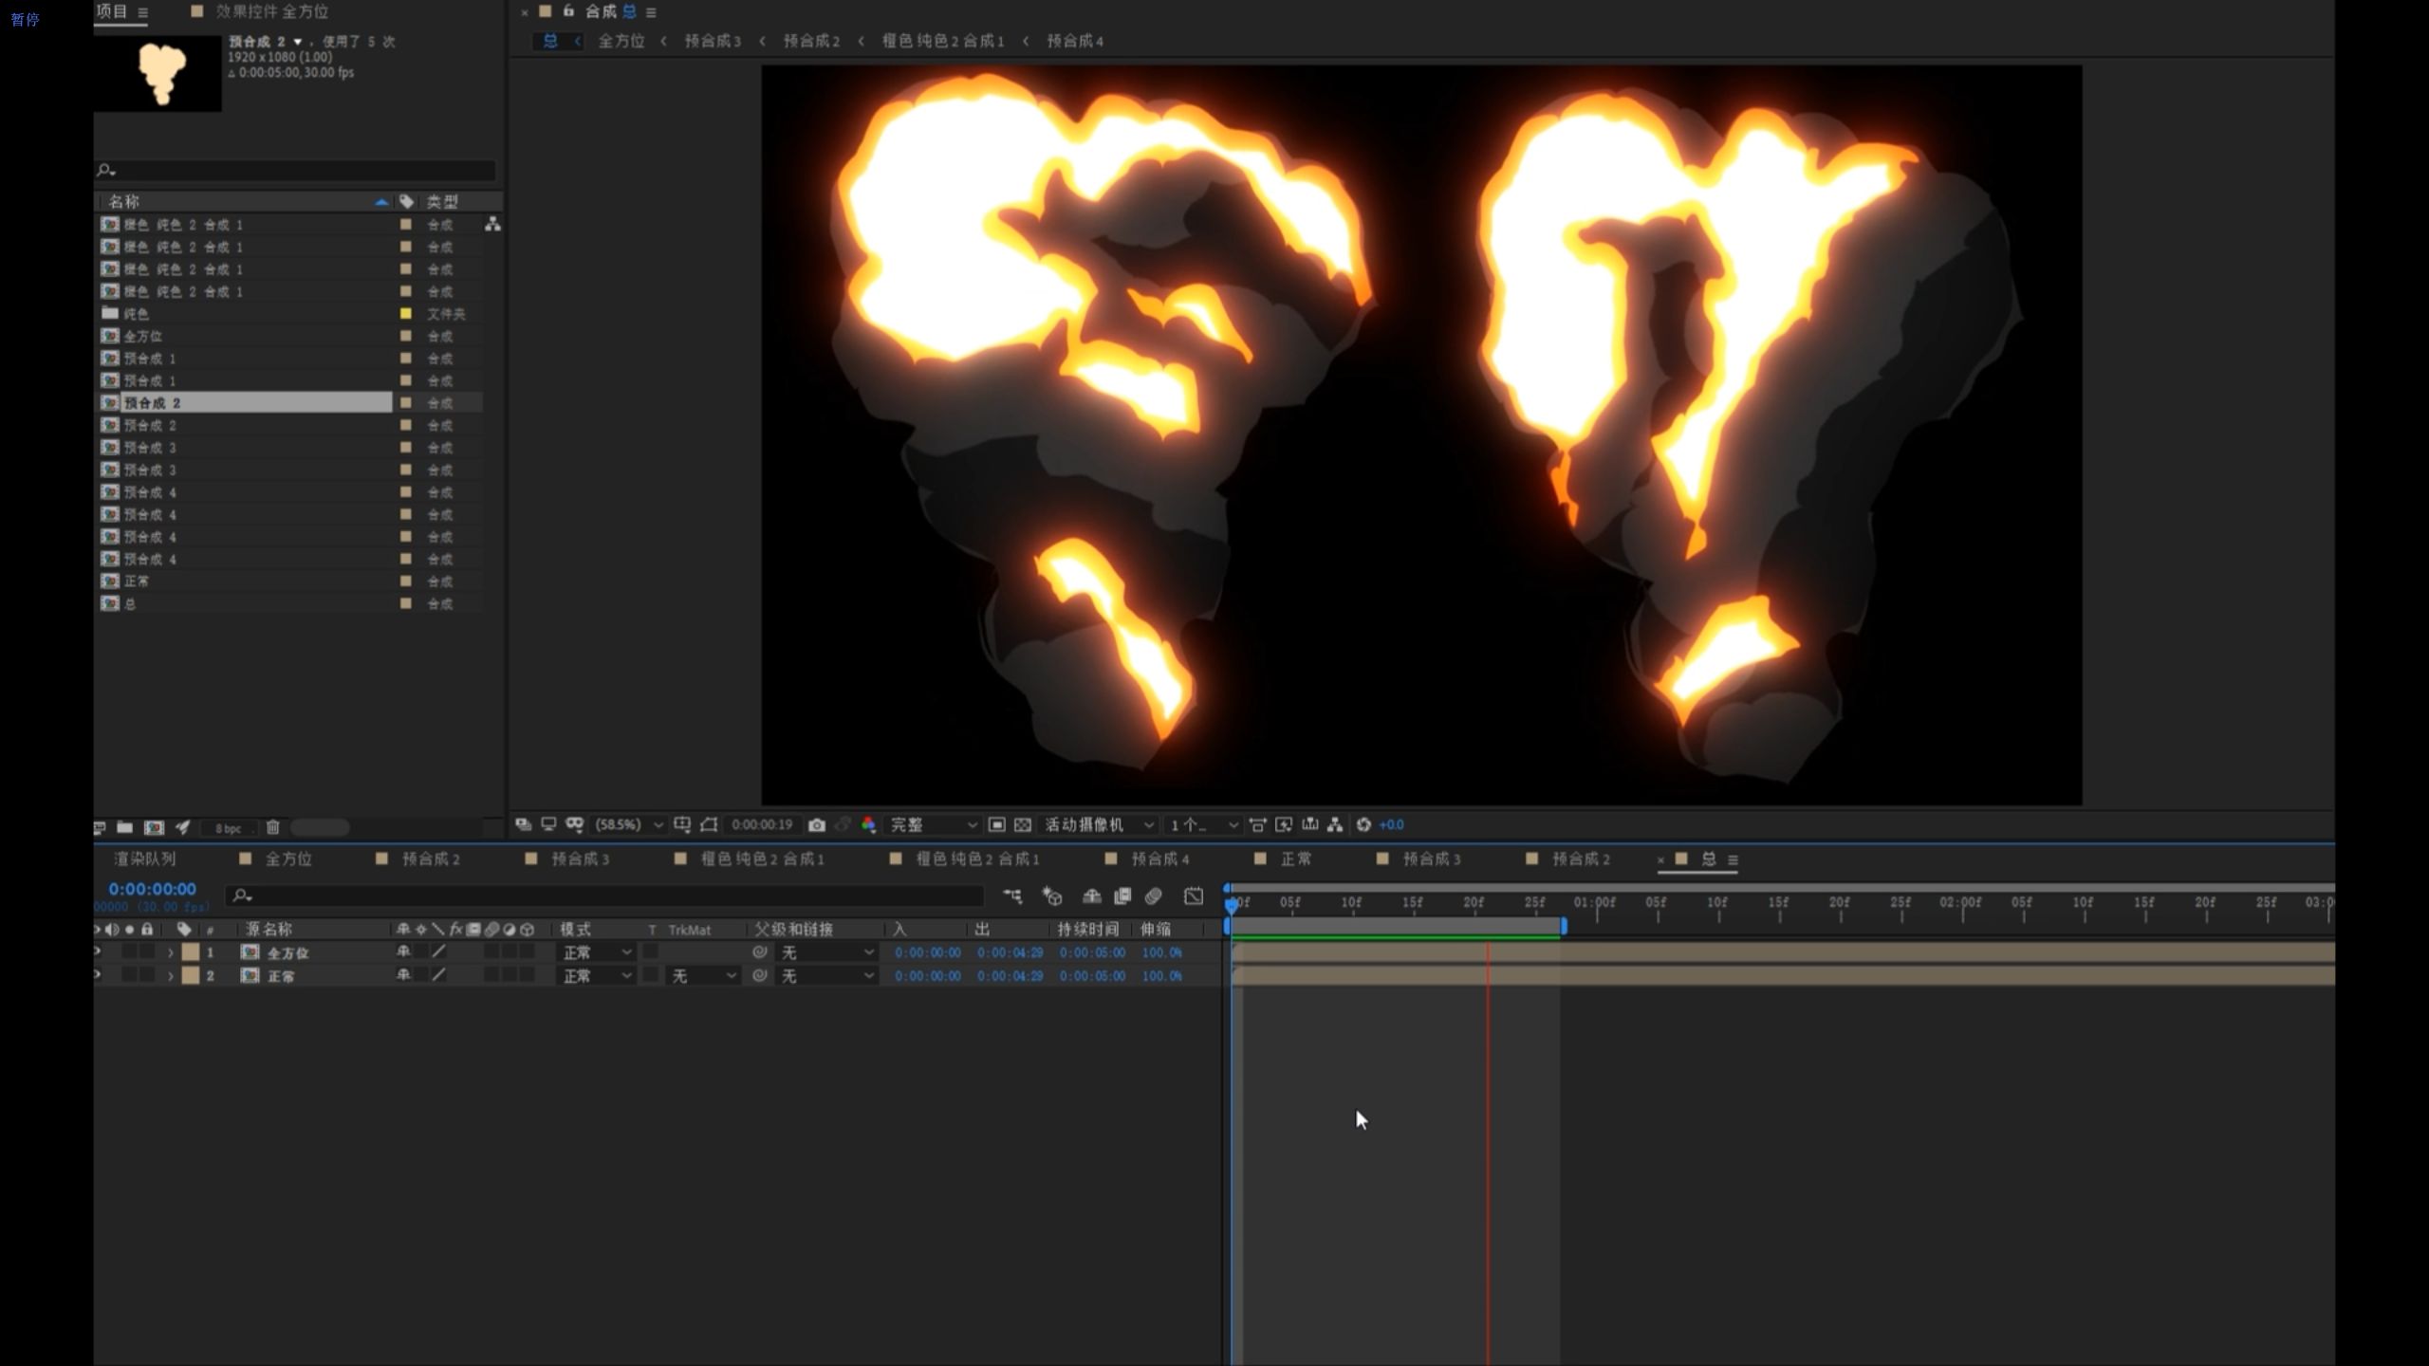The width and height of the screenshot is (2429, 1366).
Task: Click the label color swatch of layer 全方位
Action: (191, 951)
